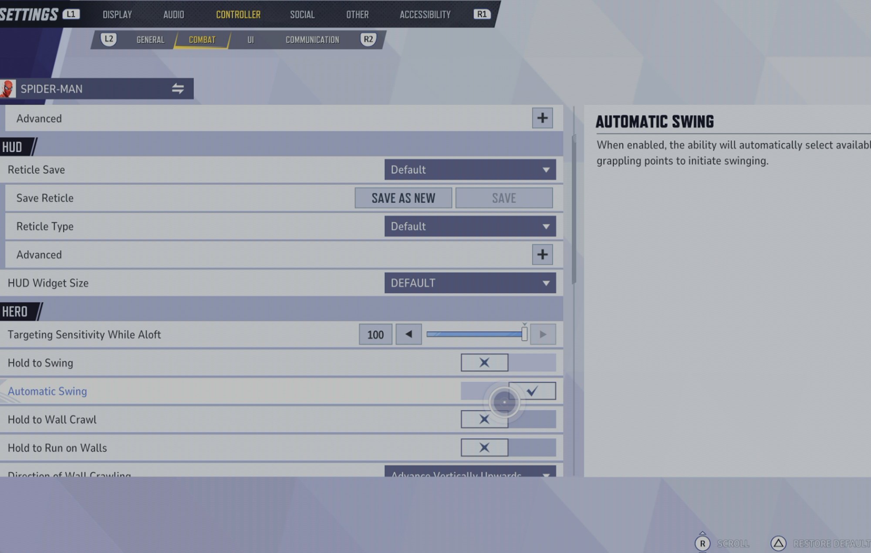Open the Other tab
This screenshot has width=871, height=553.
[357, 15]
